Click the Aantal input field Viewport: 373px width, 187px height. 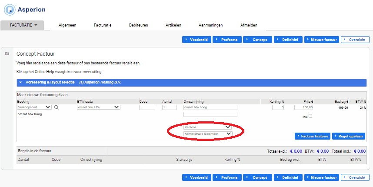pyautogui.click(x=170, y=107)
